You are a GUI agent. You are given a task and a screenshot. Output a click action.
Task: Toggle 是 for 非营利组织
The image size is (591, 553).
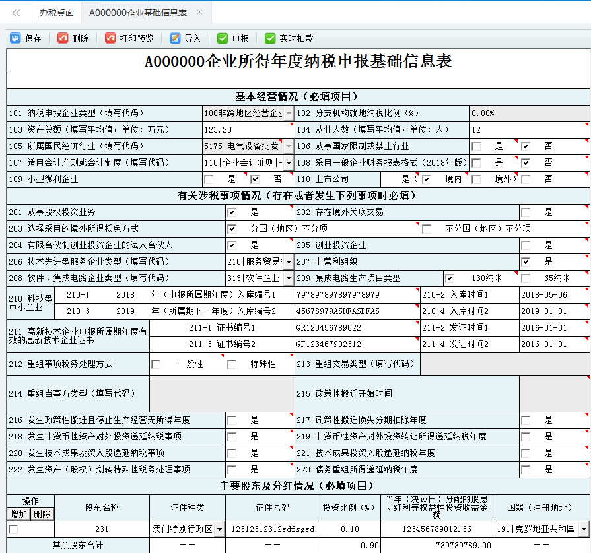click(x=526, y=261)
